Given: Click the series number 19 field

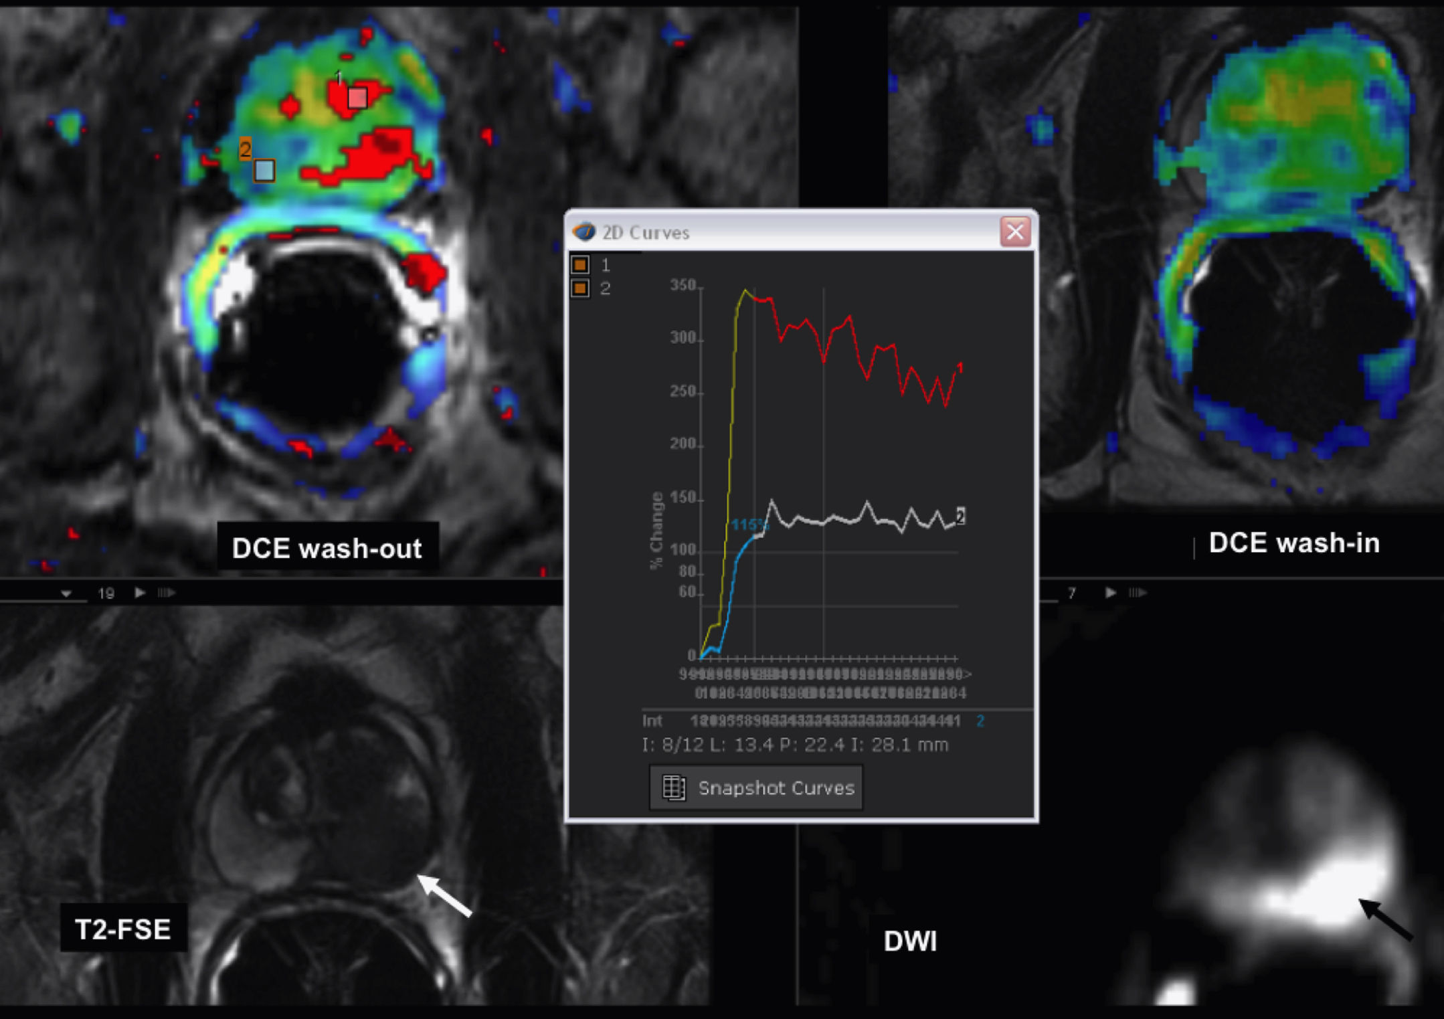Looking at the screenshot, I should 106,593.
